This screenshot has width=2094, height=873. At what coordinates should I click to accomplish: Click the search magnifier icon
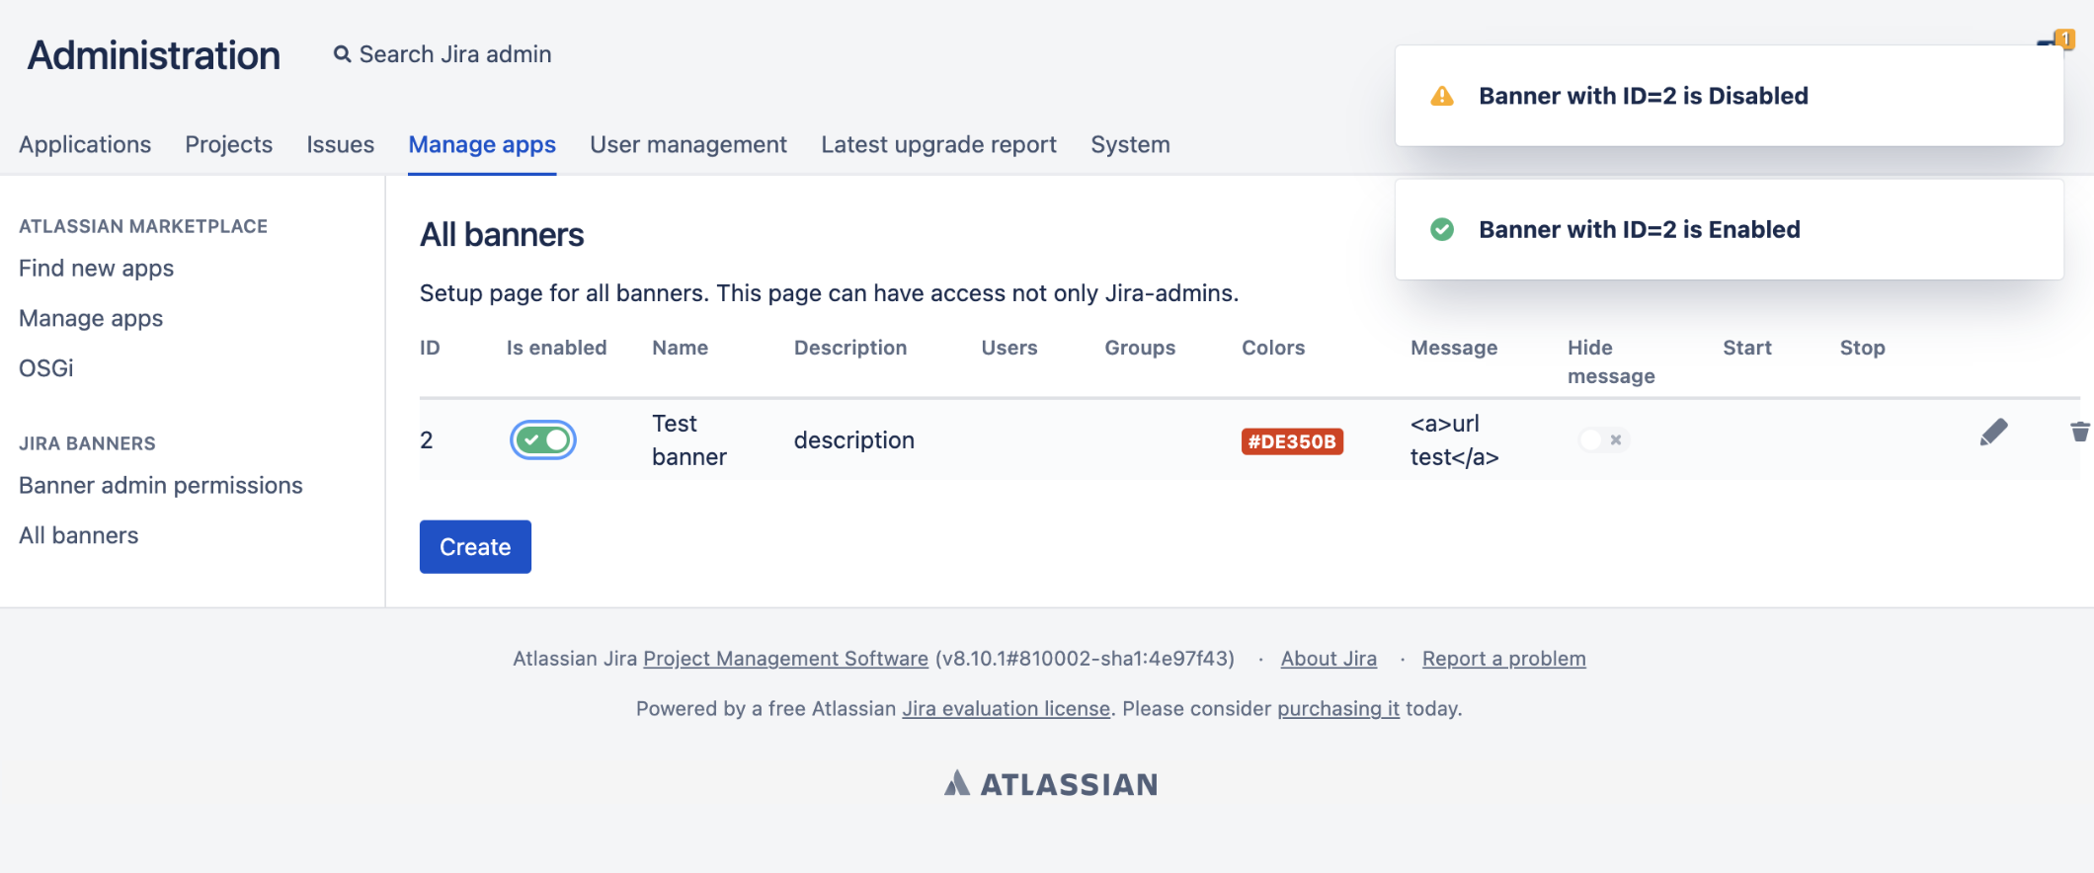(343, 54)
